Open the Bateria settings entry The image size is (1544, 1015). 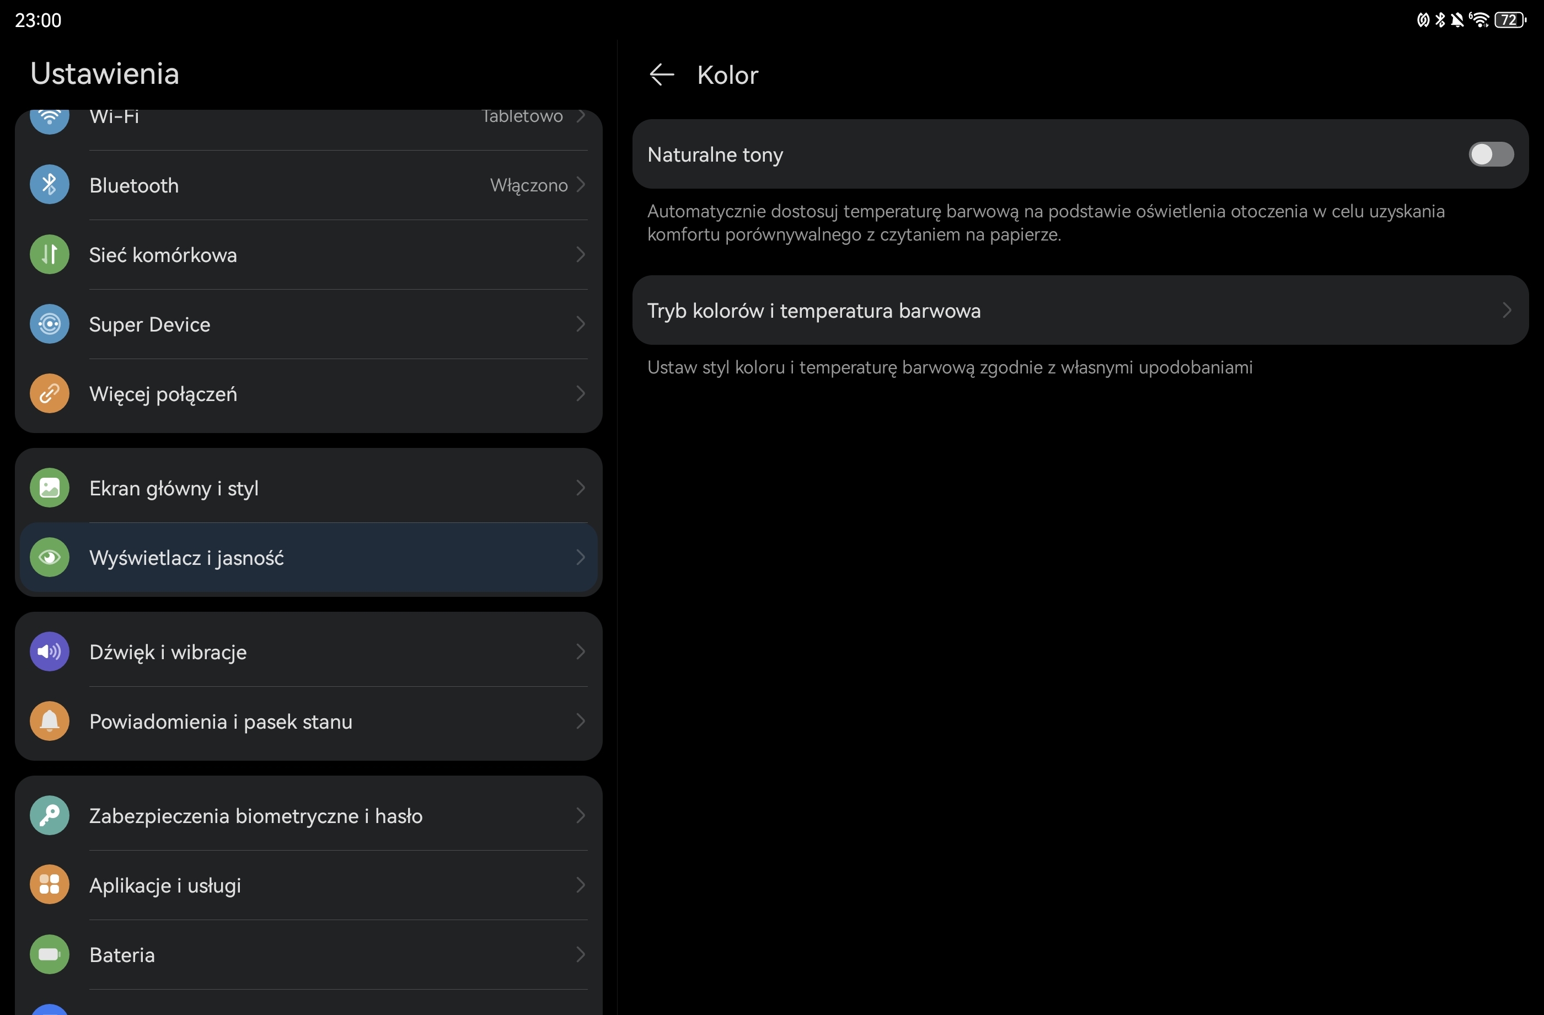(x=309, y=955)
